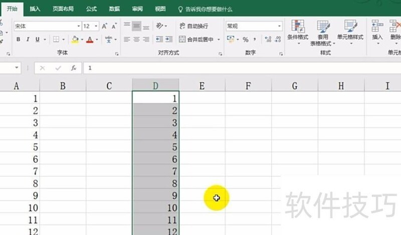Open the 对齐方式 group dialog launcher

(x=220, y=54)
